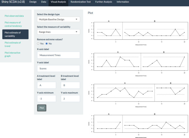Image resolution: width=189 pixels, height=138 pixels.
Task: Select Yes for removing extreme values
Action: [x=38, y=43]
